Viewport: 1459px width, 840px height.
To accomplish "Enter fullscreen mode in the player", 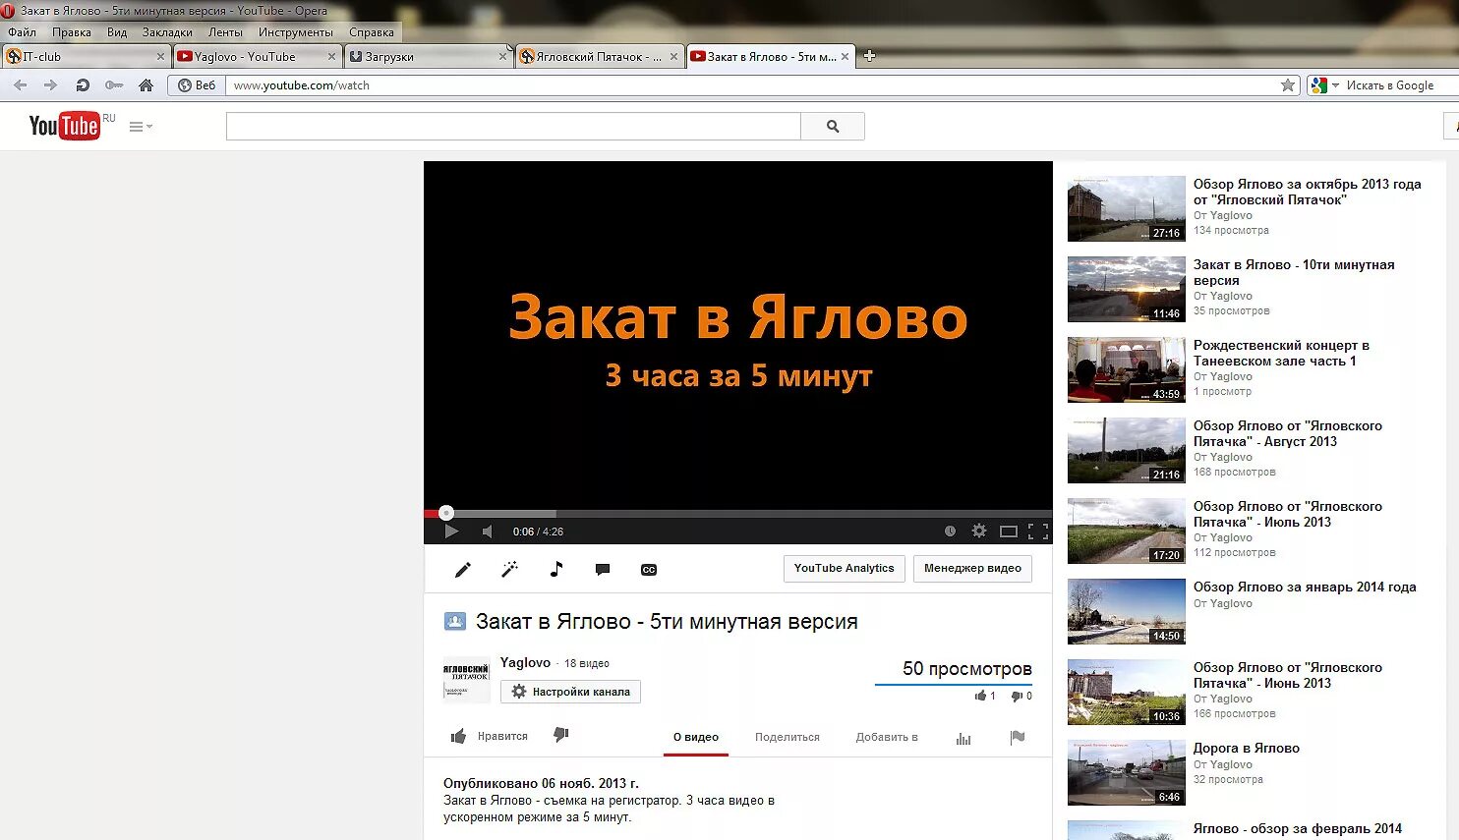I will [x=1038, y=532].
